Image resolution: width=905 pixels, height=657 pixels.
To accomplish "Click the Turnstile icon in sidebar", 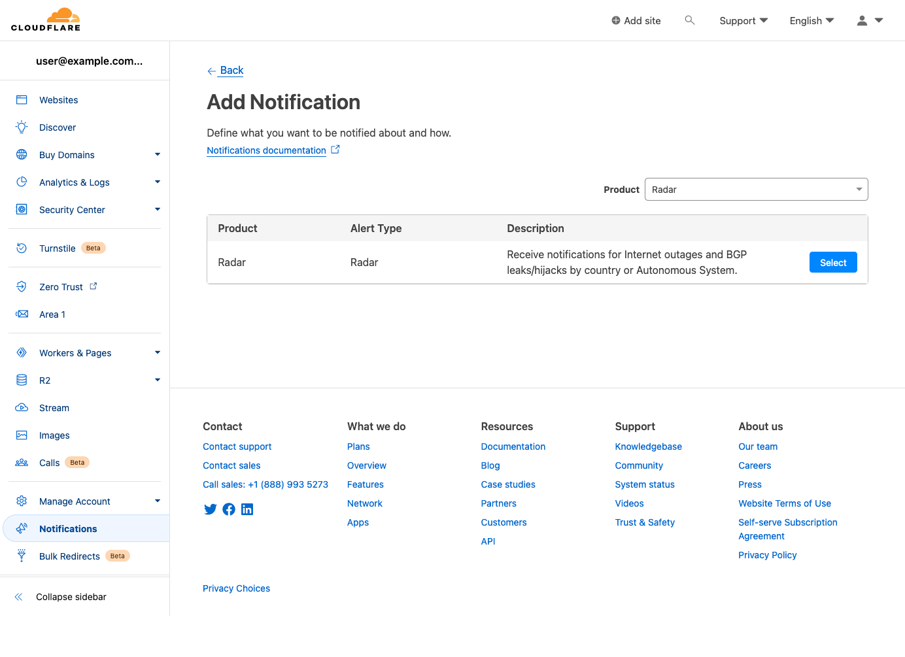I will point(22,248).
